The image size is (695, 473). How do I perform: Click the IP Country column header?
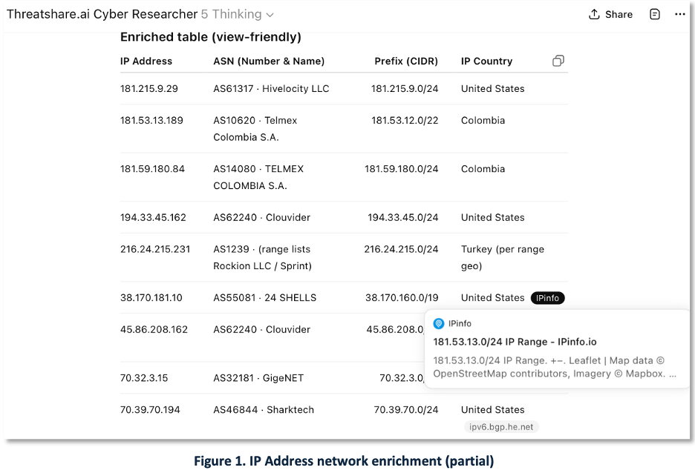[486, 62]
